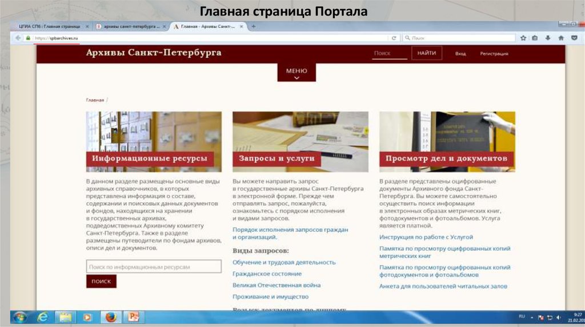Open the Регистрация link

(494, 54)
